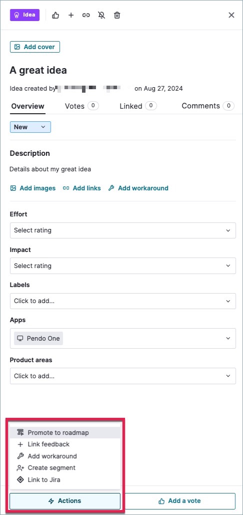
Task: Choose Link to Jira menu item
Action: click(65, 479)
